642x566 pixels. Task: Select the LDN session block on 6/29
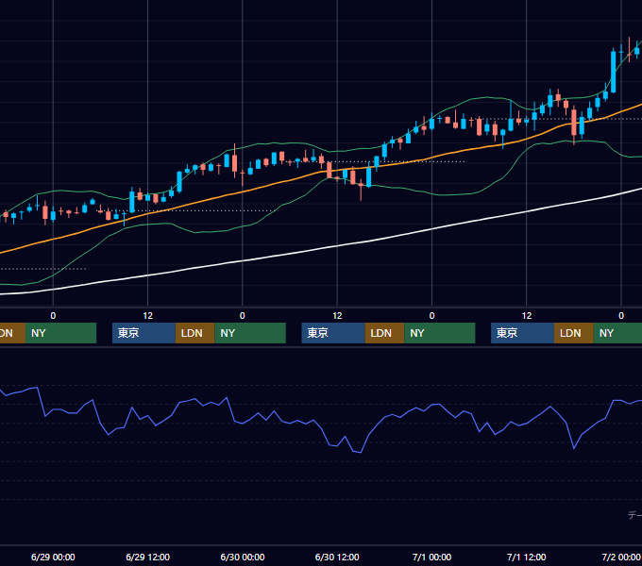[194, 333]
